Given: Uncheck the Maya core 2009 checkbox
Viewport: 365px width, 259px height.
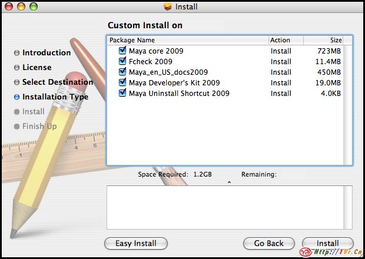Looking at the screenshot, I should (x=123, y=51).
